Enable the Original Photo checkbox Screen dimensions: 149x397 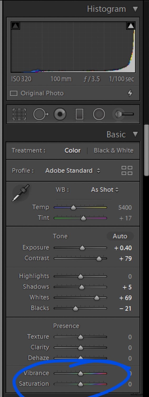point(14,93)
